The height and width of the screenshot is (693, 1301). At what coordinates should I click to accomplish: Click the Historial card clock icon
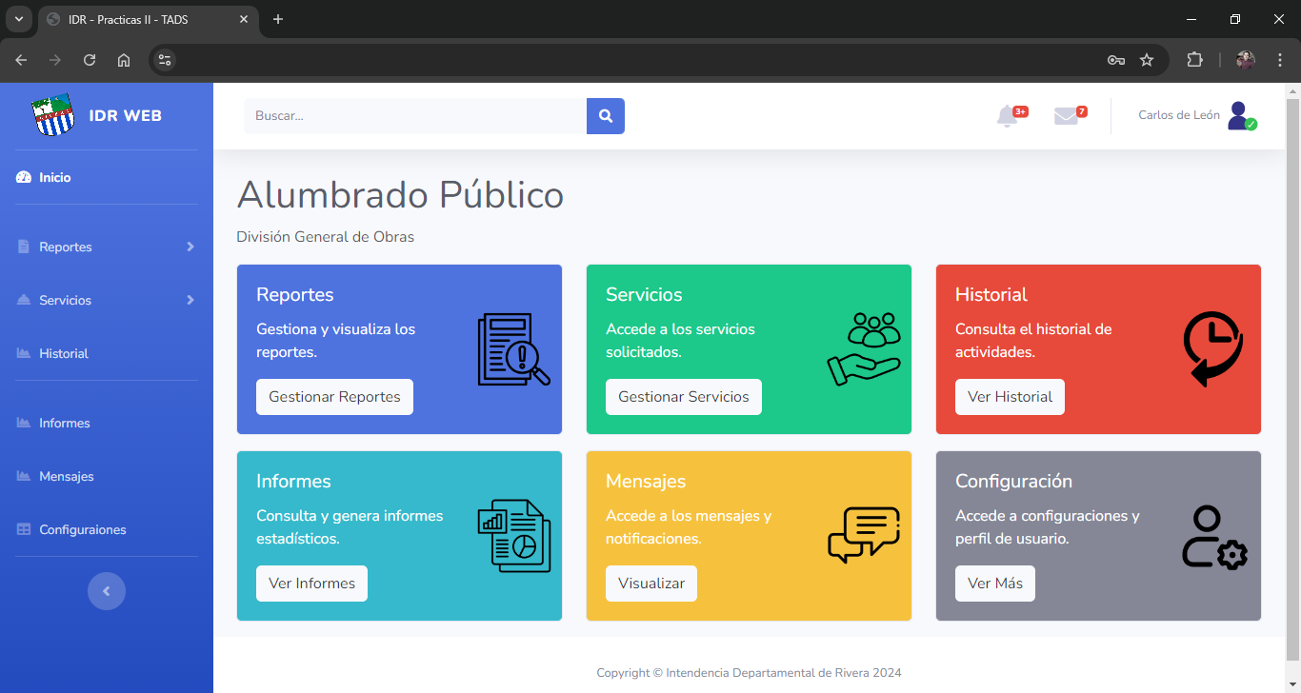1212,349
